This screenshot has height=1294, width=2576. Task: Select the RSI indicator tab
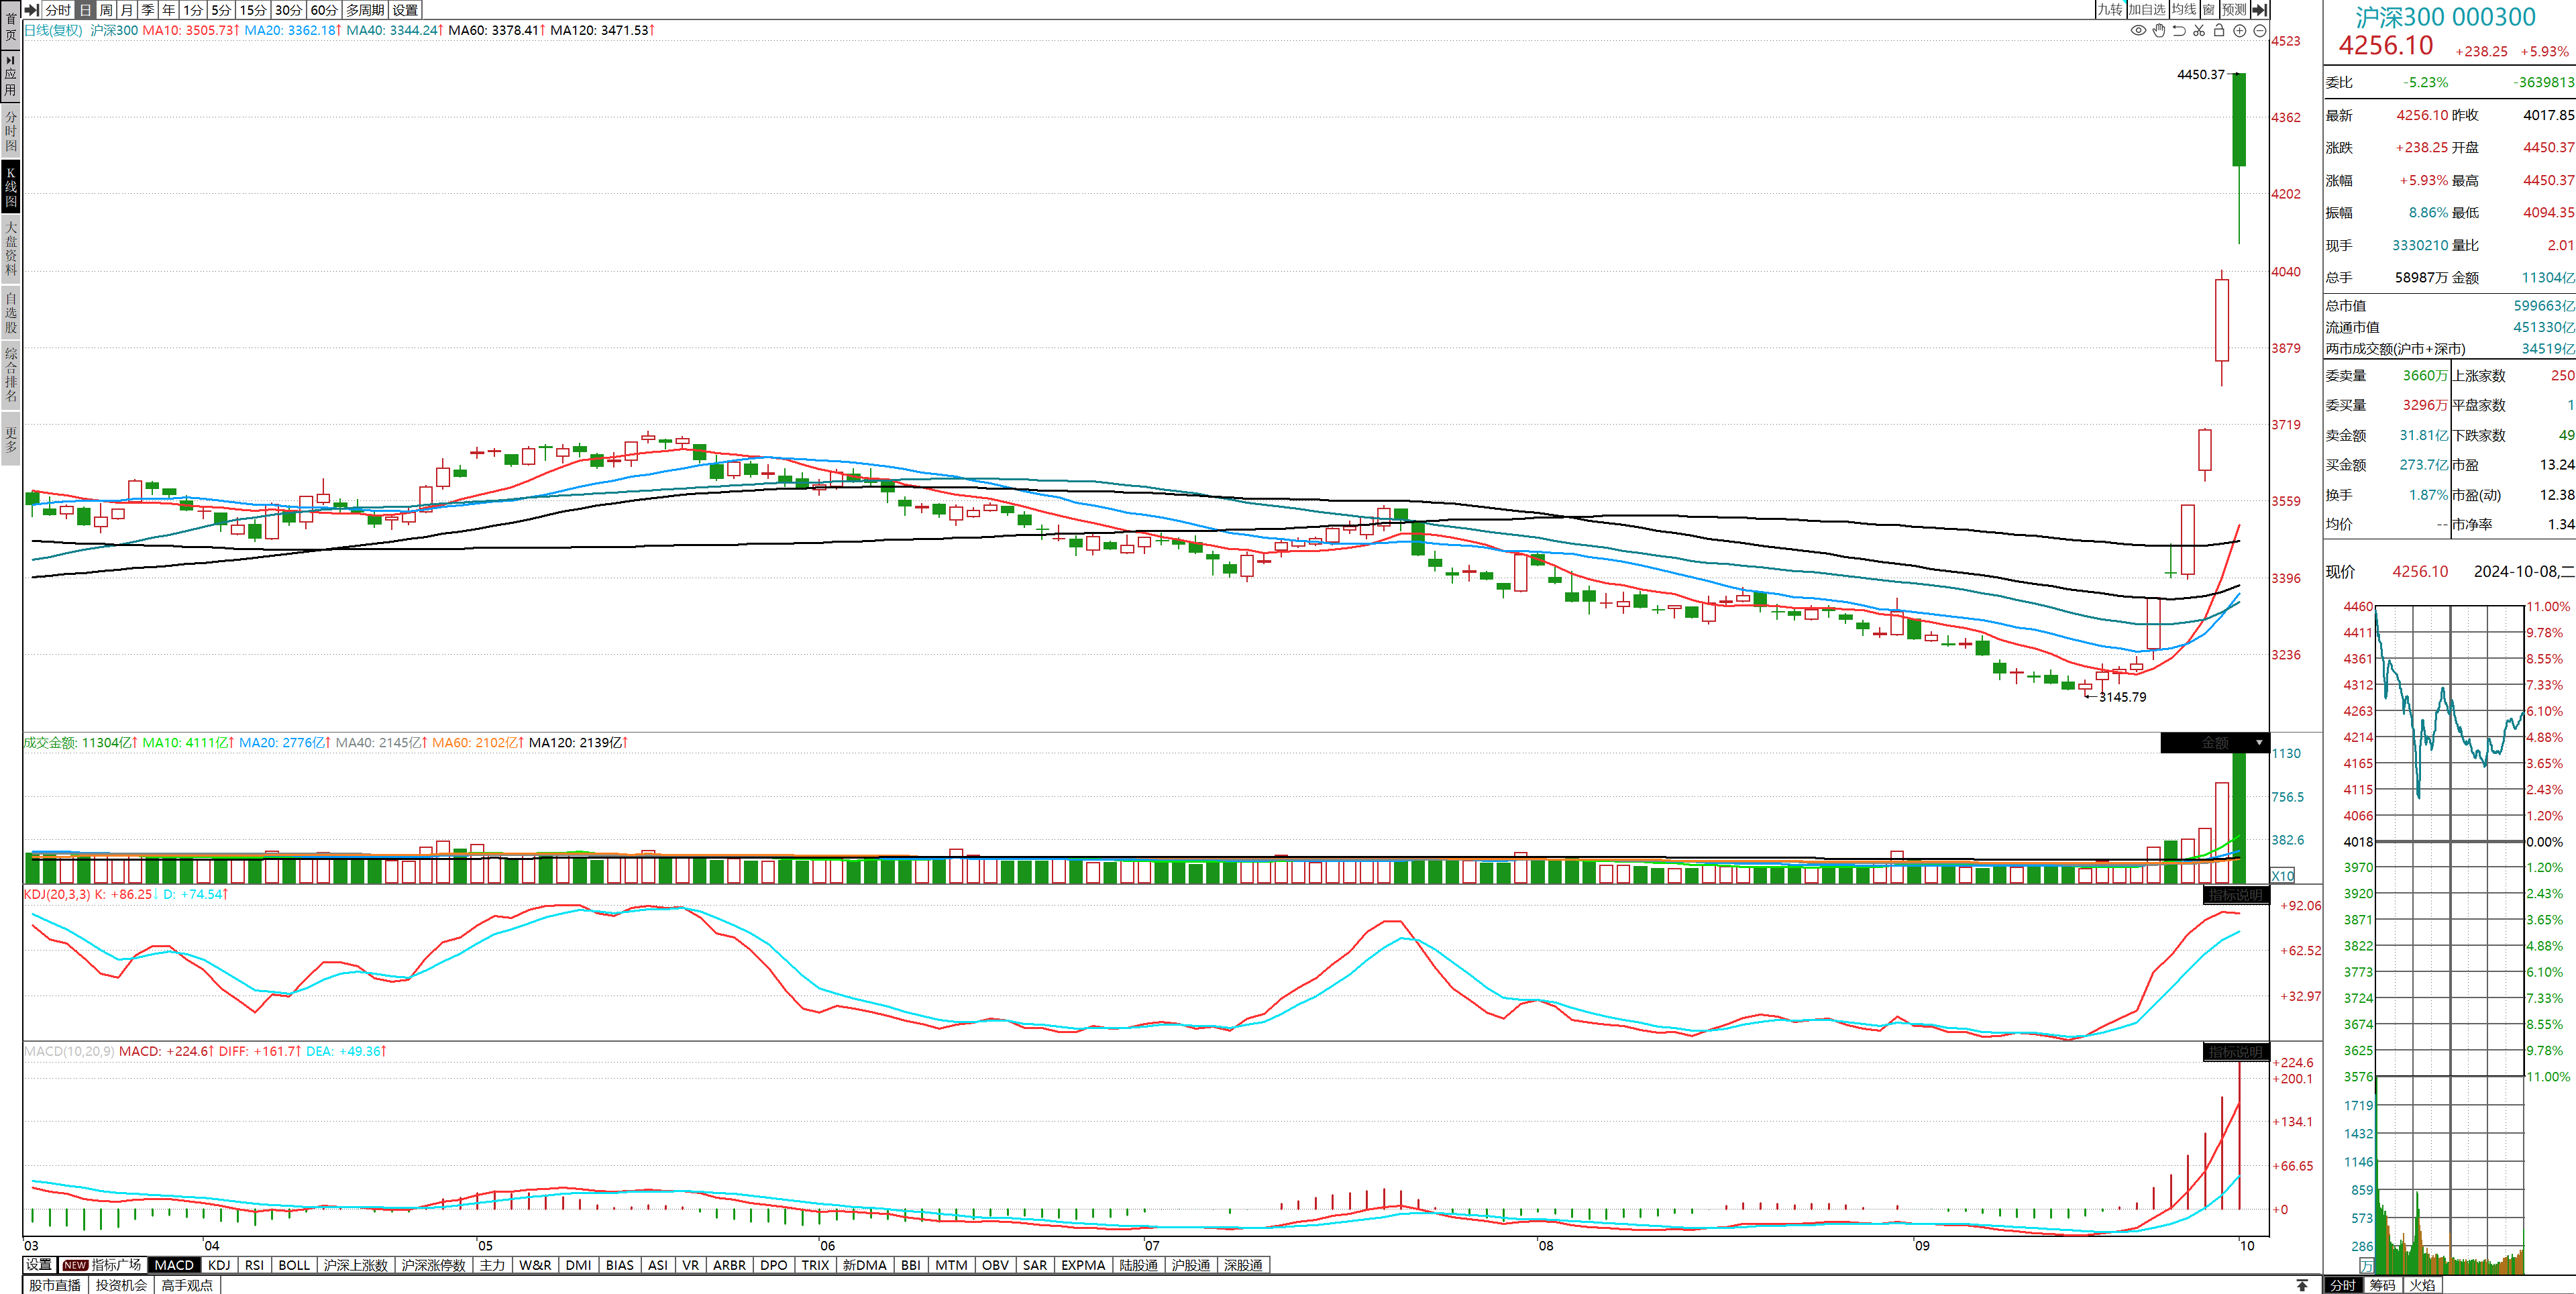[x=255, y=1265]
